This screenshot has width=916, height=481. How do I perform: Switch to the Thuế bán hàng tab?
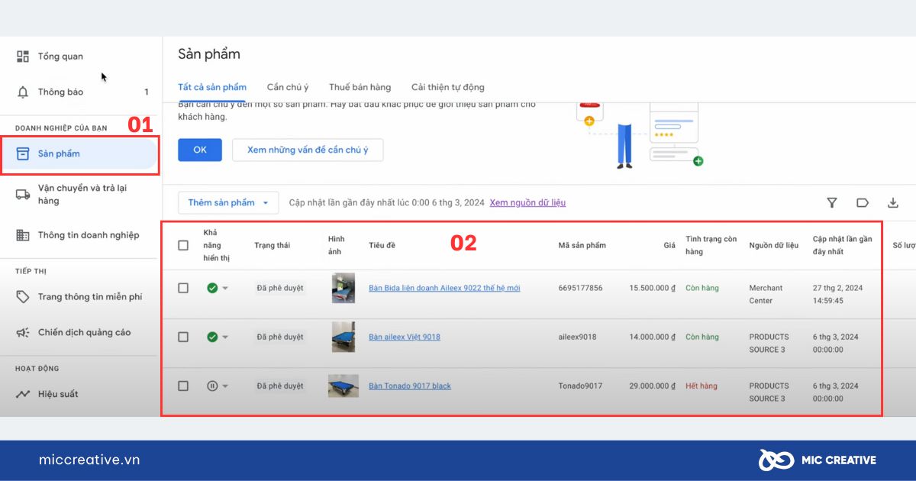coord(360,87)
